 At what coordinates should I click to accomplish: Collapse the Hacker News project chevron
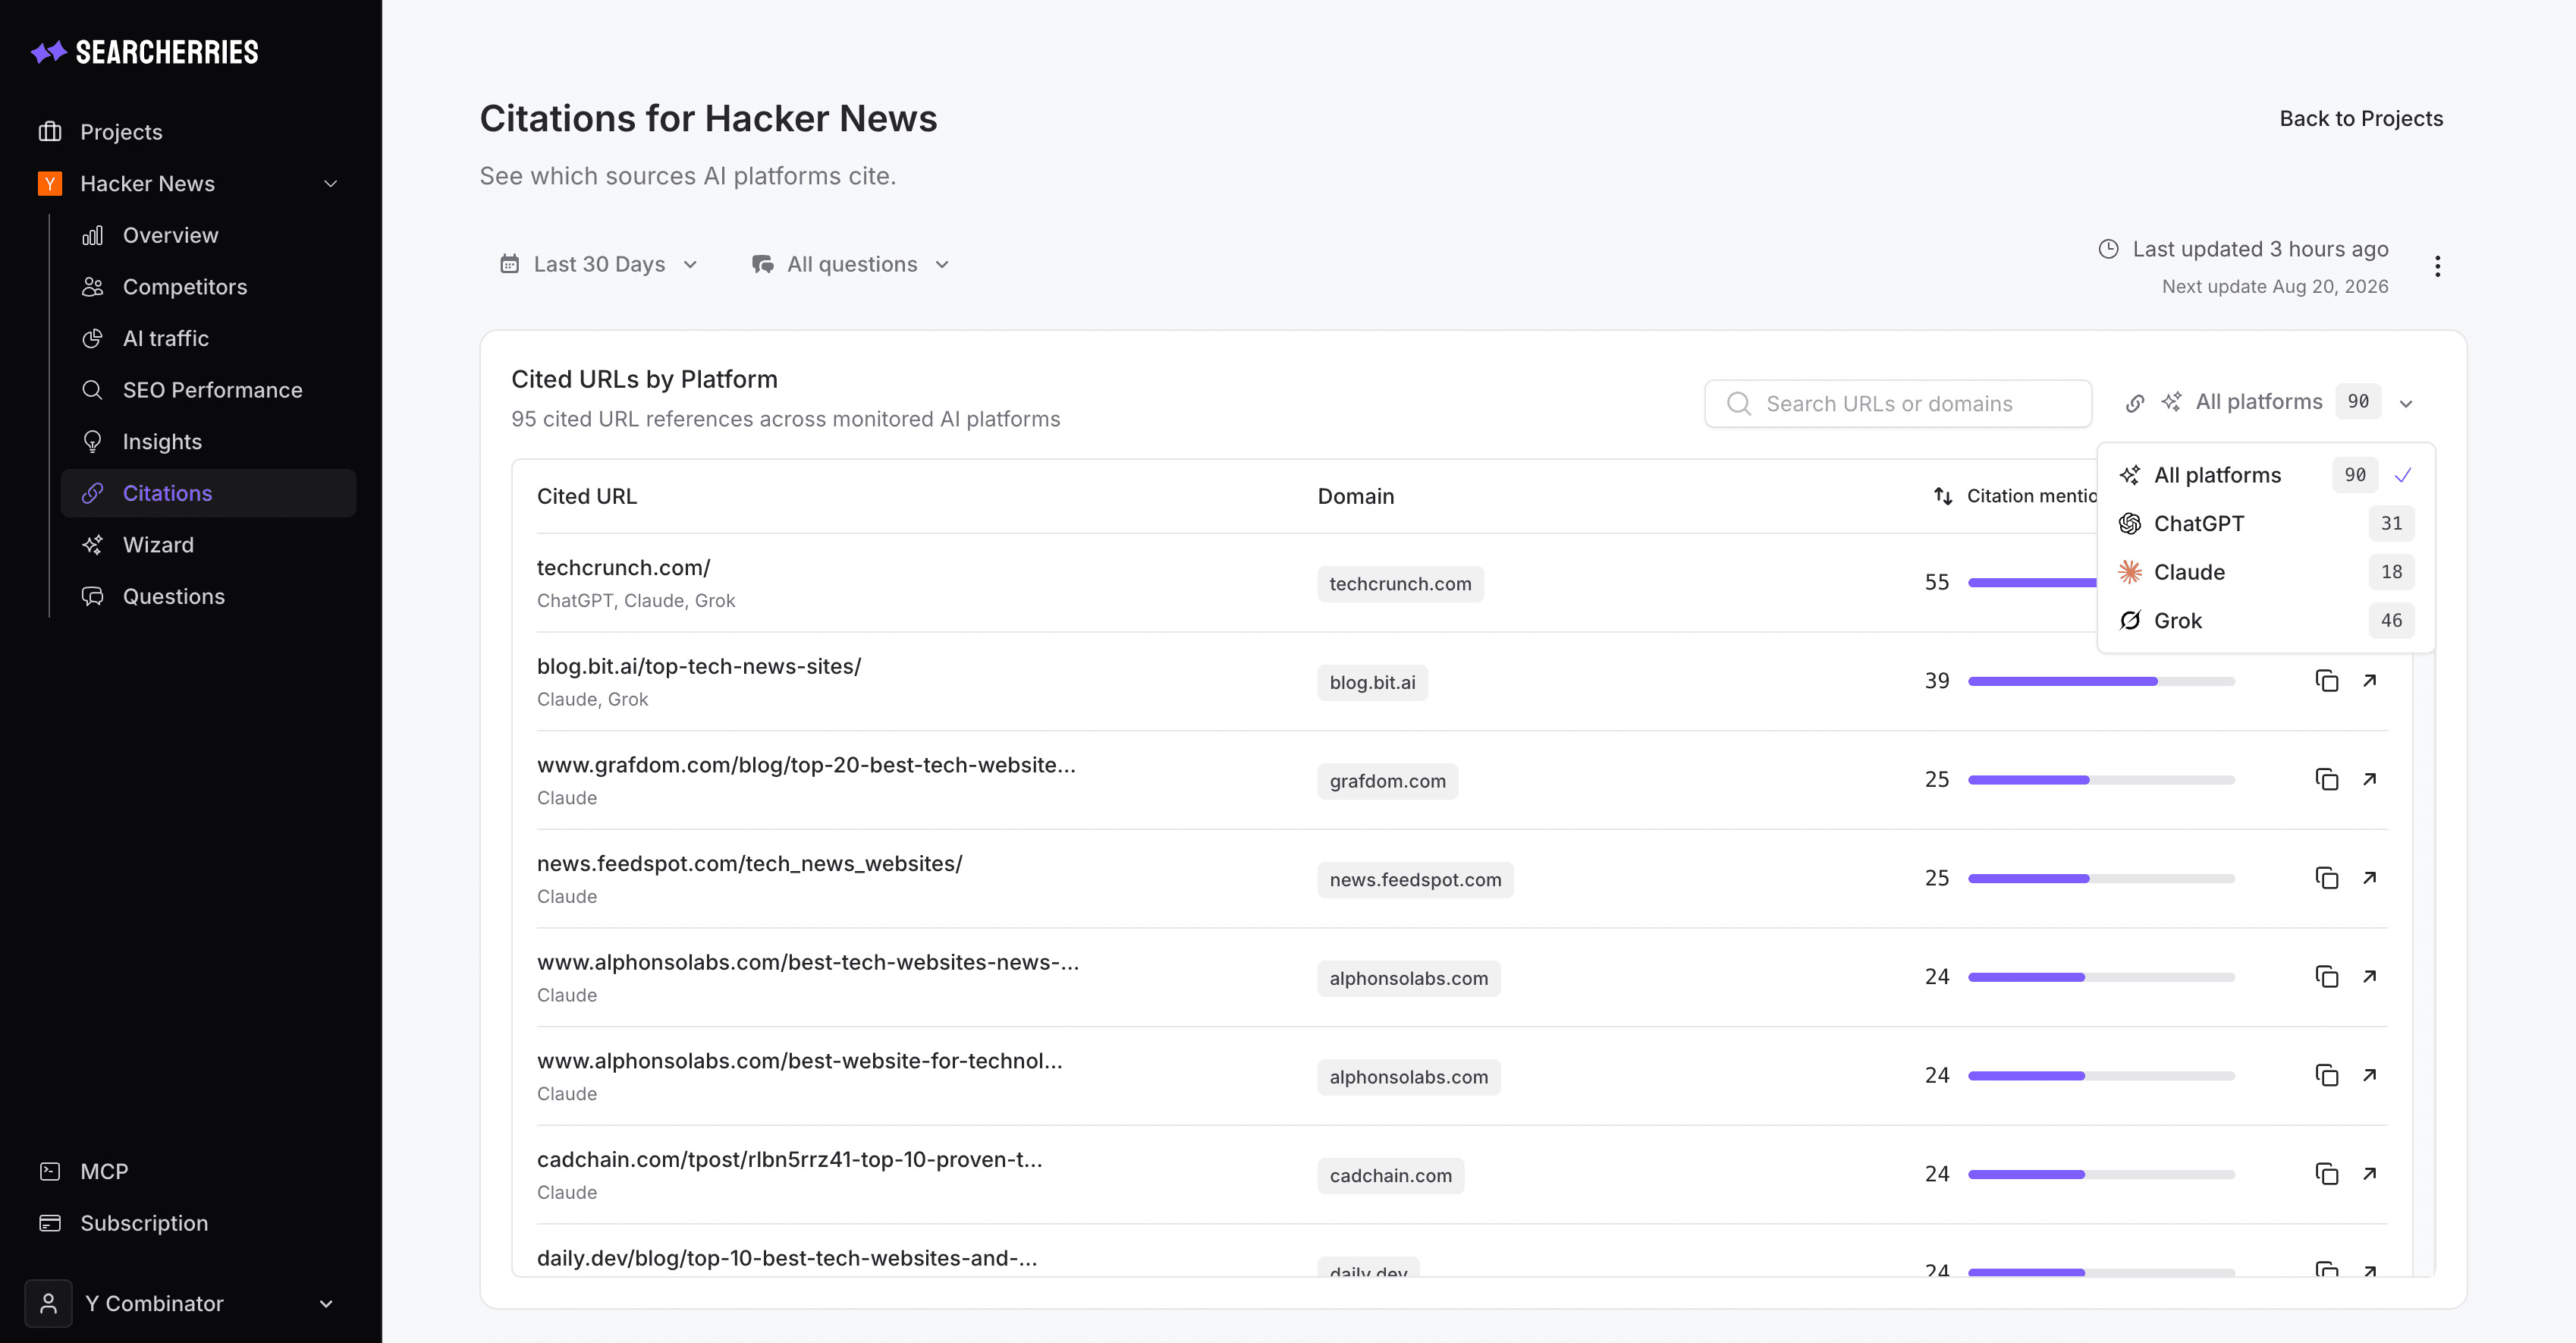click(330, 184)
